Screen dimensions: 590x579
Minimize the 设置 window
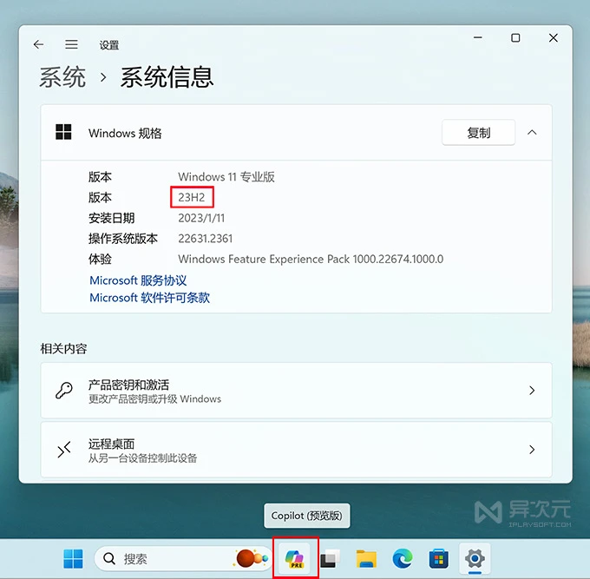click(x=478, y=37)
